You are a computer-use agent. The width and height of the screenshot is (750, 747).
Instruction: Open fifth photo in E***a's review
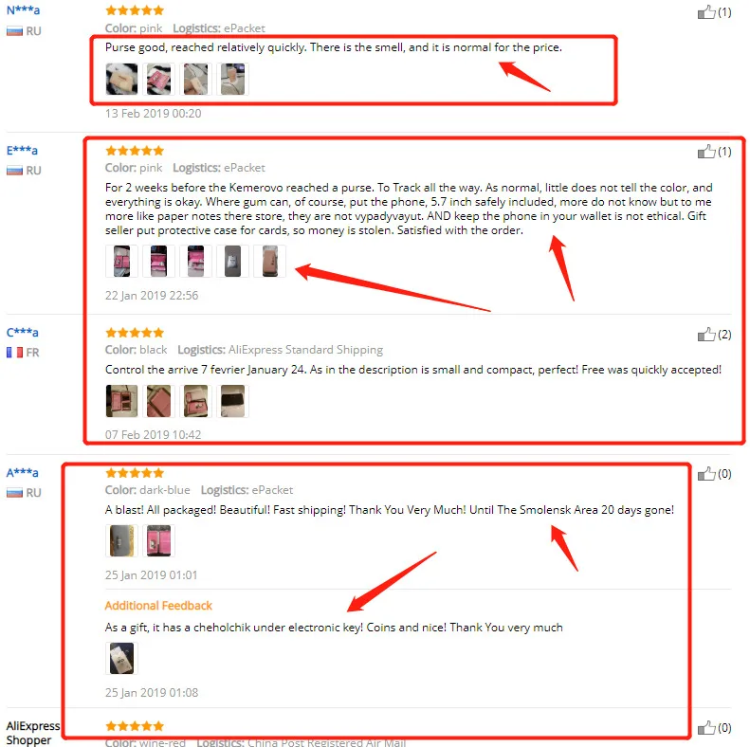[x=270, y=261]
